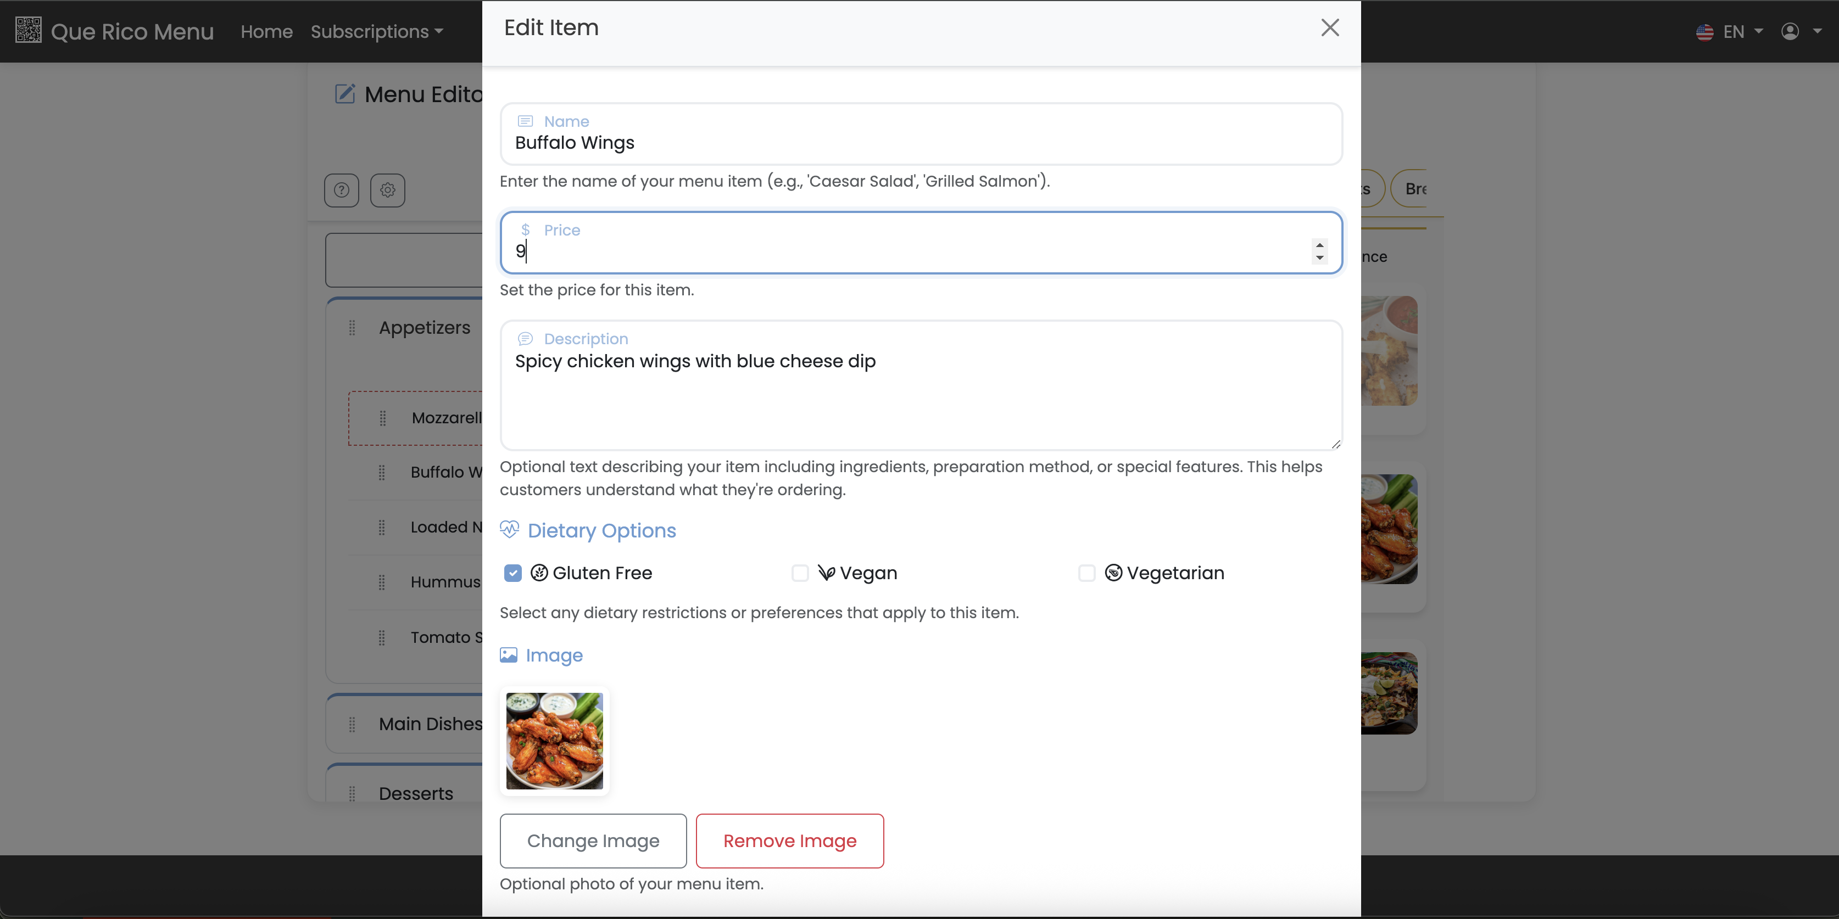Grab the Hummus item drag handle
1839x919 pixels.
coord(382,582)
